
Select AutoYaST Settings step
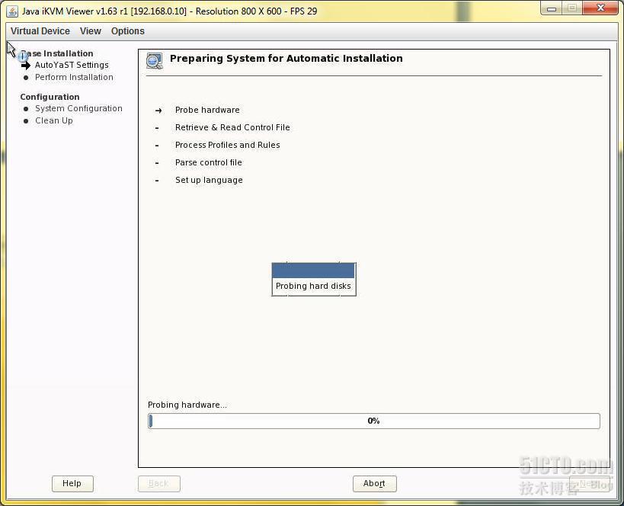point(72,65)
